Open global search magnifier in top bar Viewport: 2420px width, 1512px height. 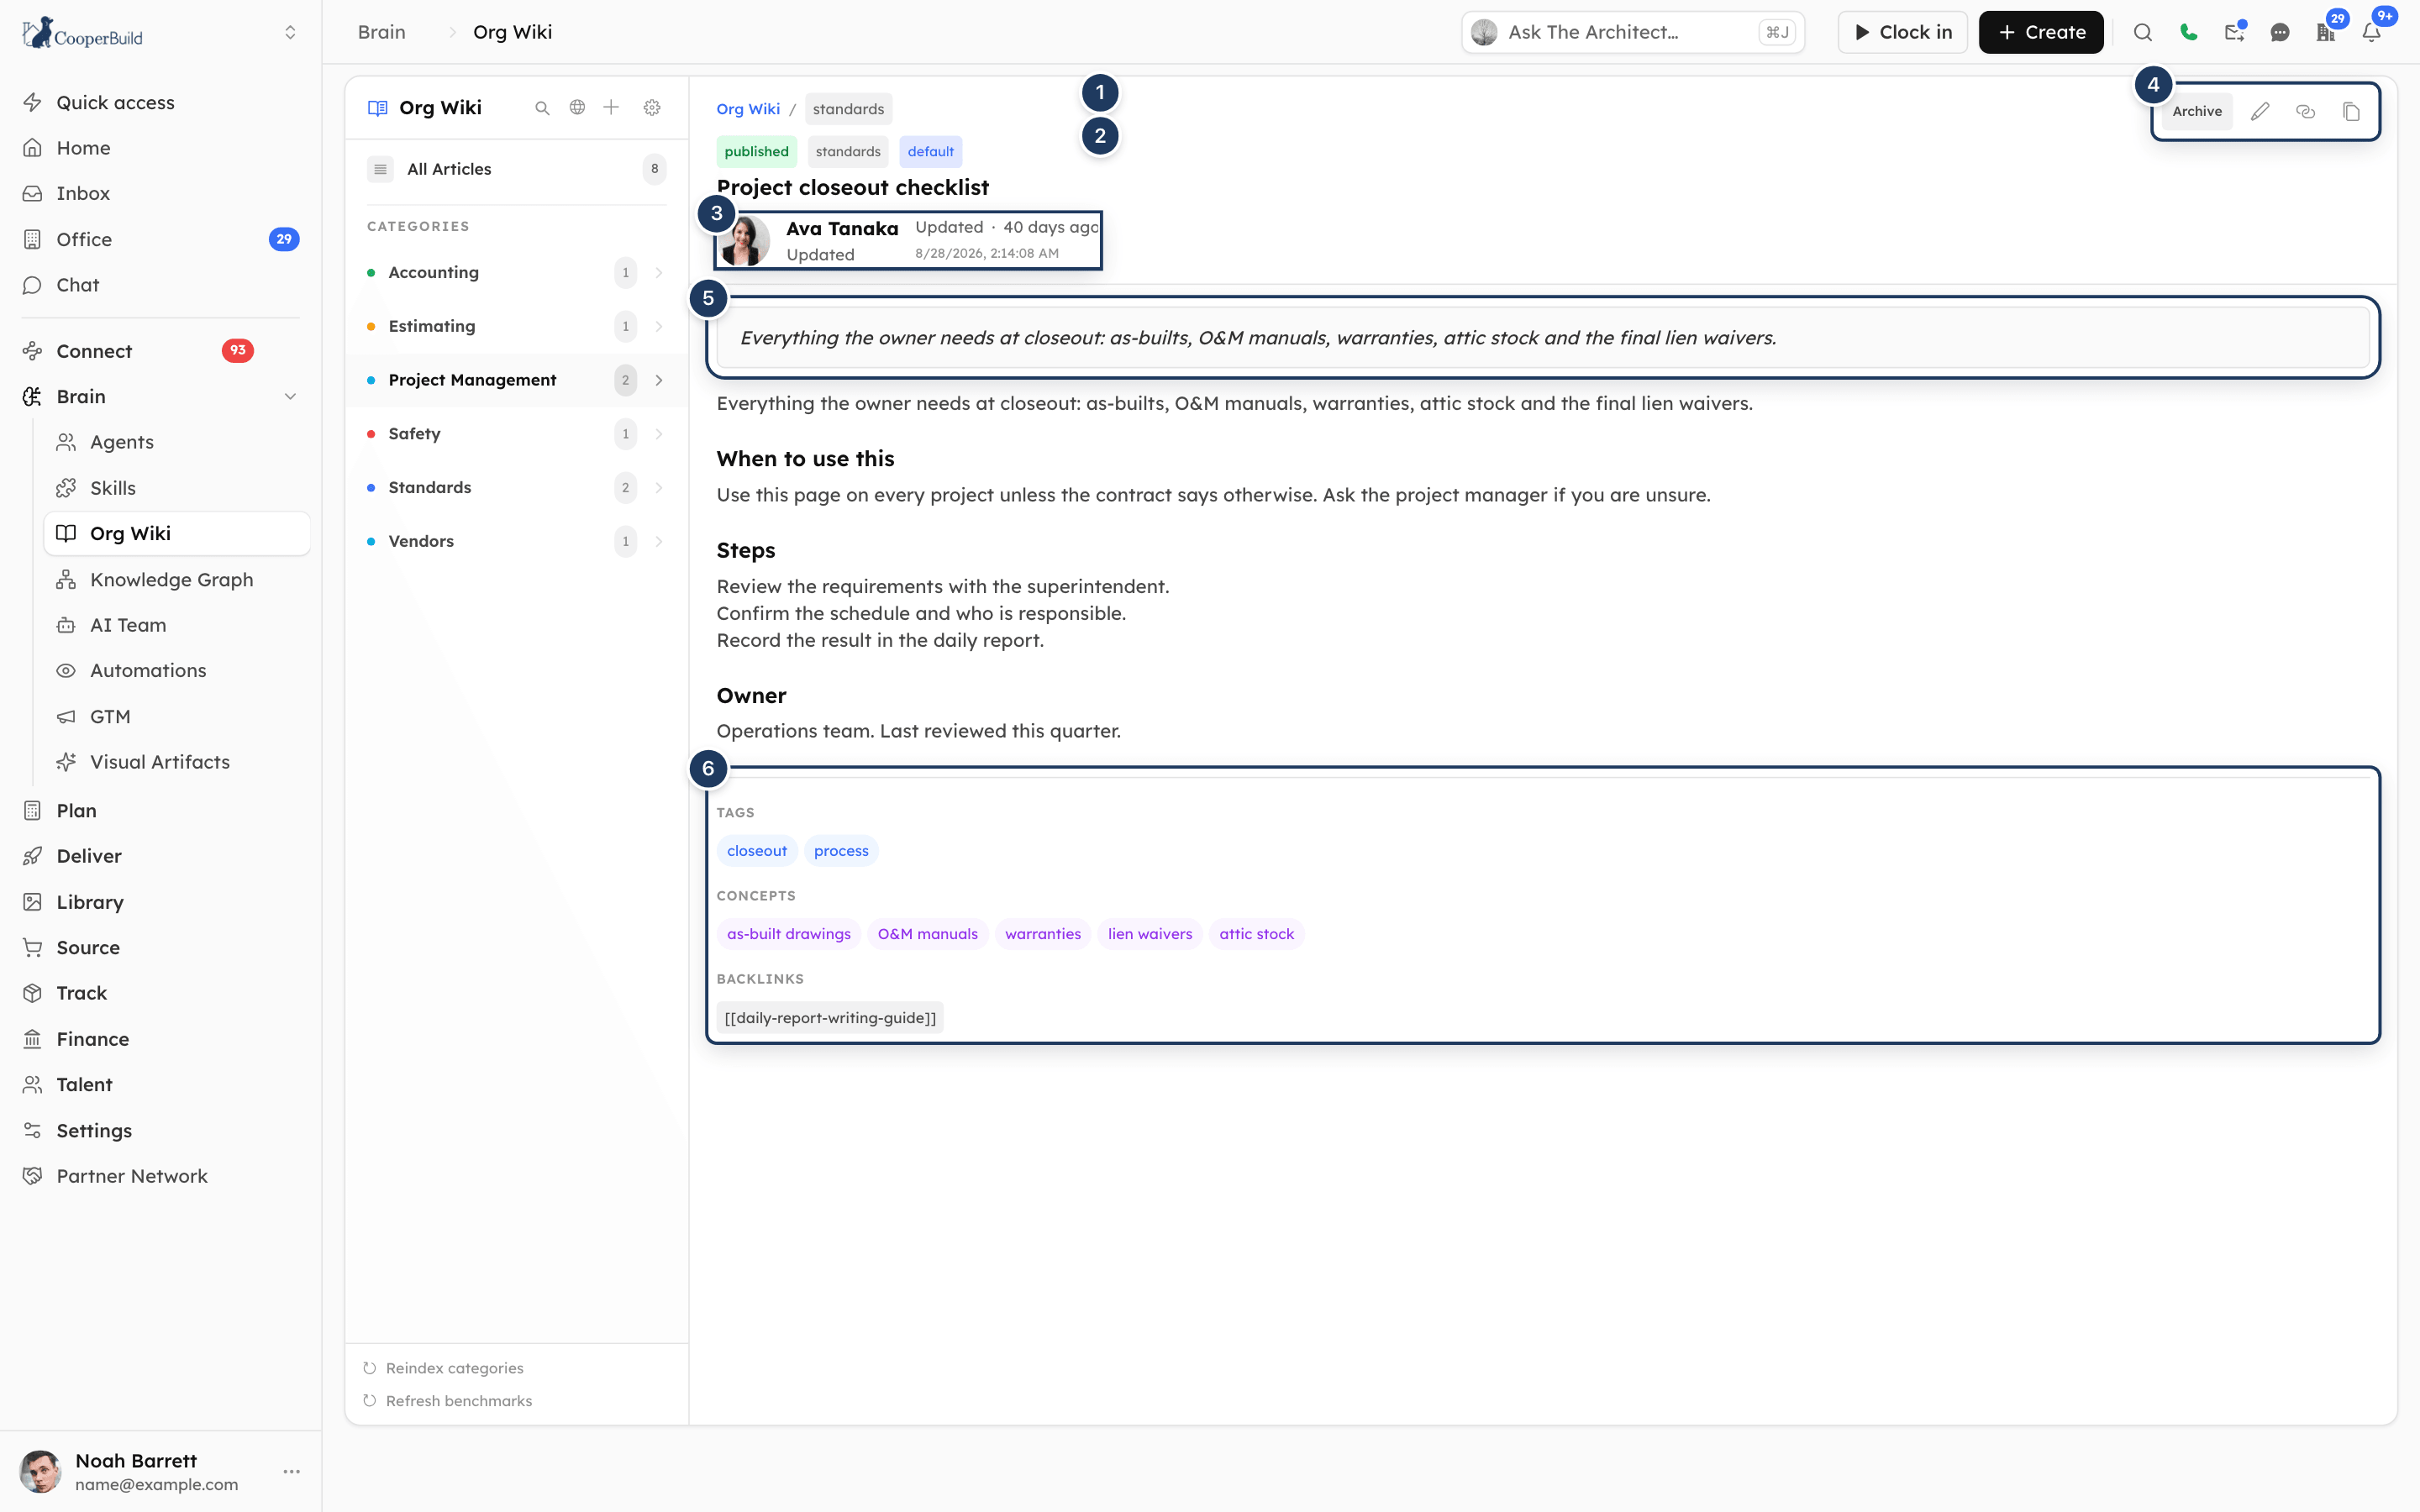click(2142, 32)
